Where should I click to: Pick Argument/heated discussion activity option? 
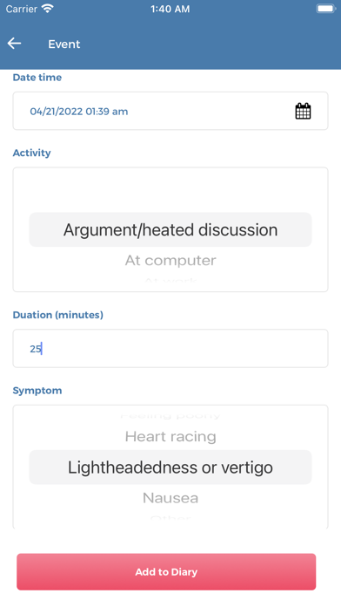(170, 229)
